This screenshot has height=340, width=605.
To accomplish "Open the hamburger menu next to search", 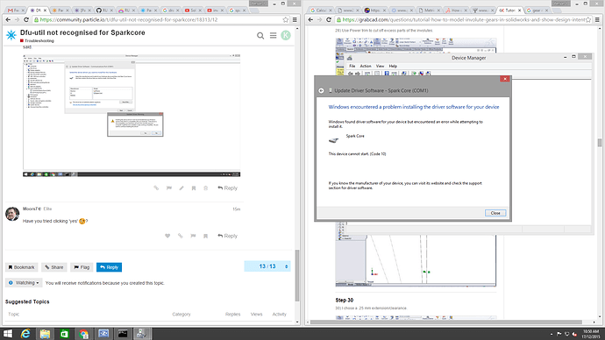I will pos(274,35).
